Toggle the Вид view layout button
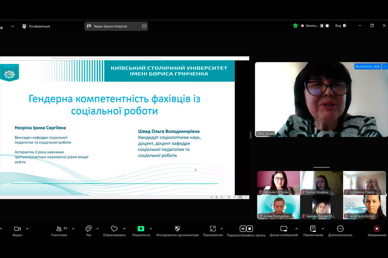Image resolution: width=388 pixels, height=258 pixels. pos(341,26)
